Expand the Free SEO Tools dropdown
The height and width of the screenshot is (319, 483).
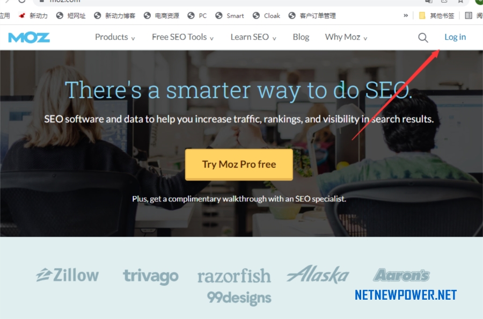[182, 37]
